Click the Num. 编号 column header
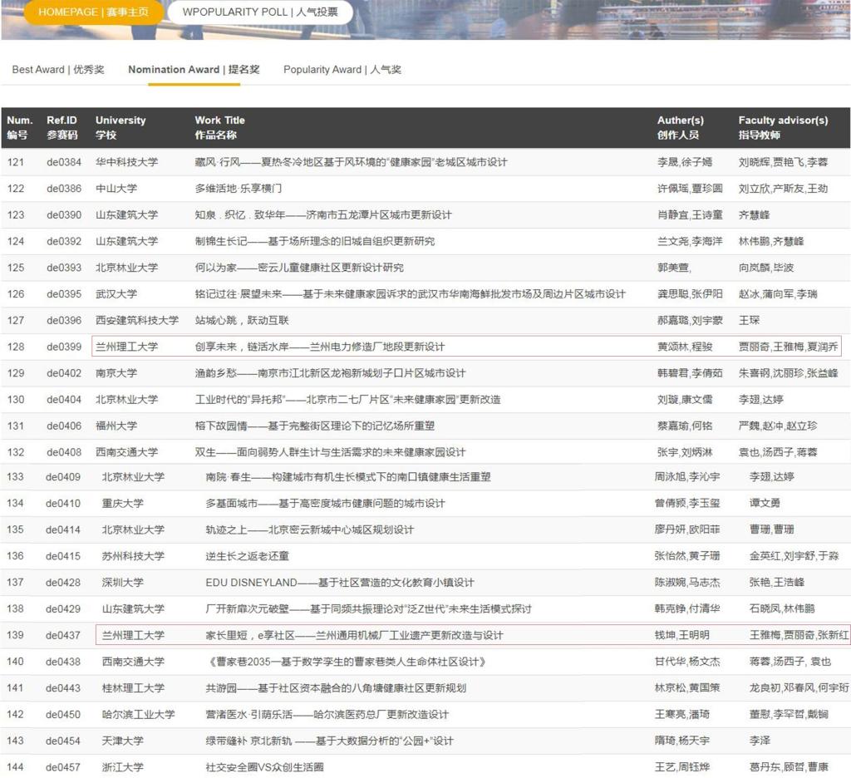851x778 pixels. (x=19, y=127)
